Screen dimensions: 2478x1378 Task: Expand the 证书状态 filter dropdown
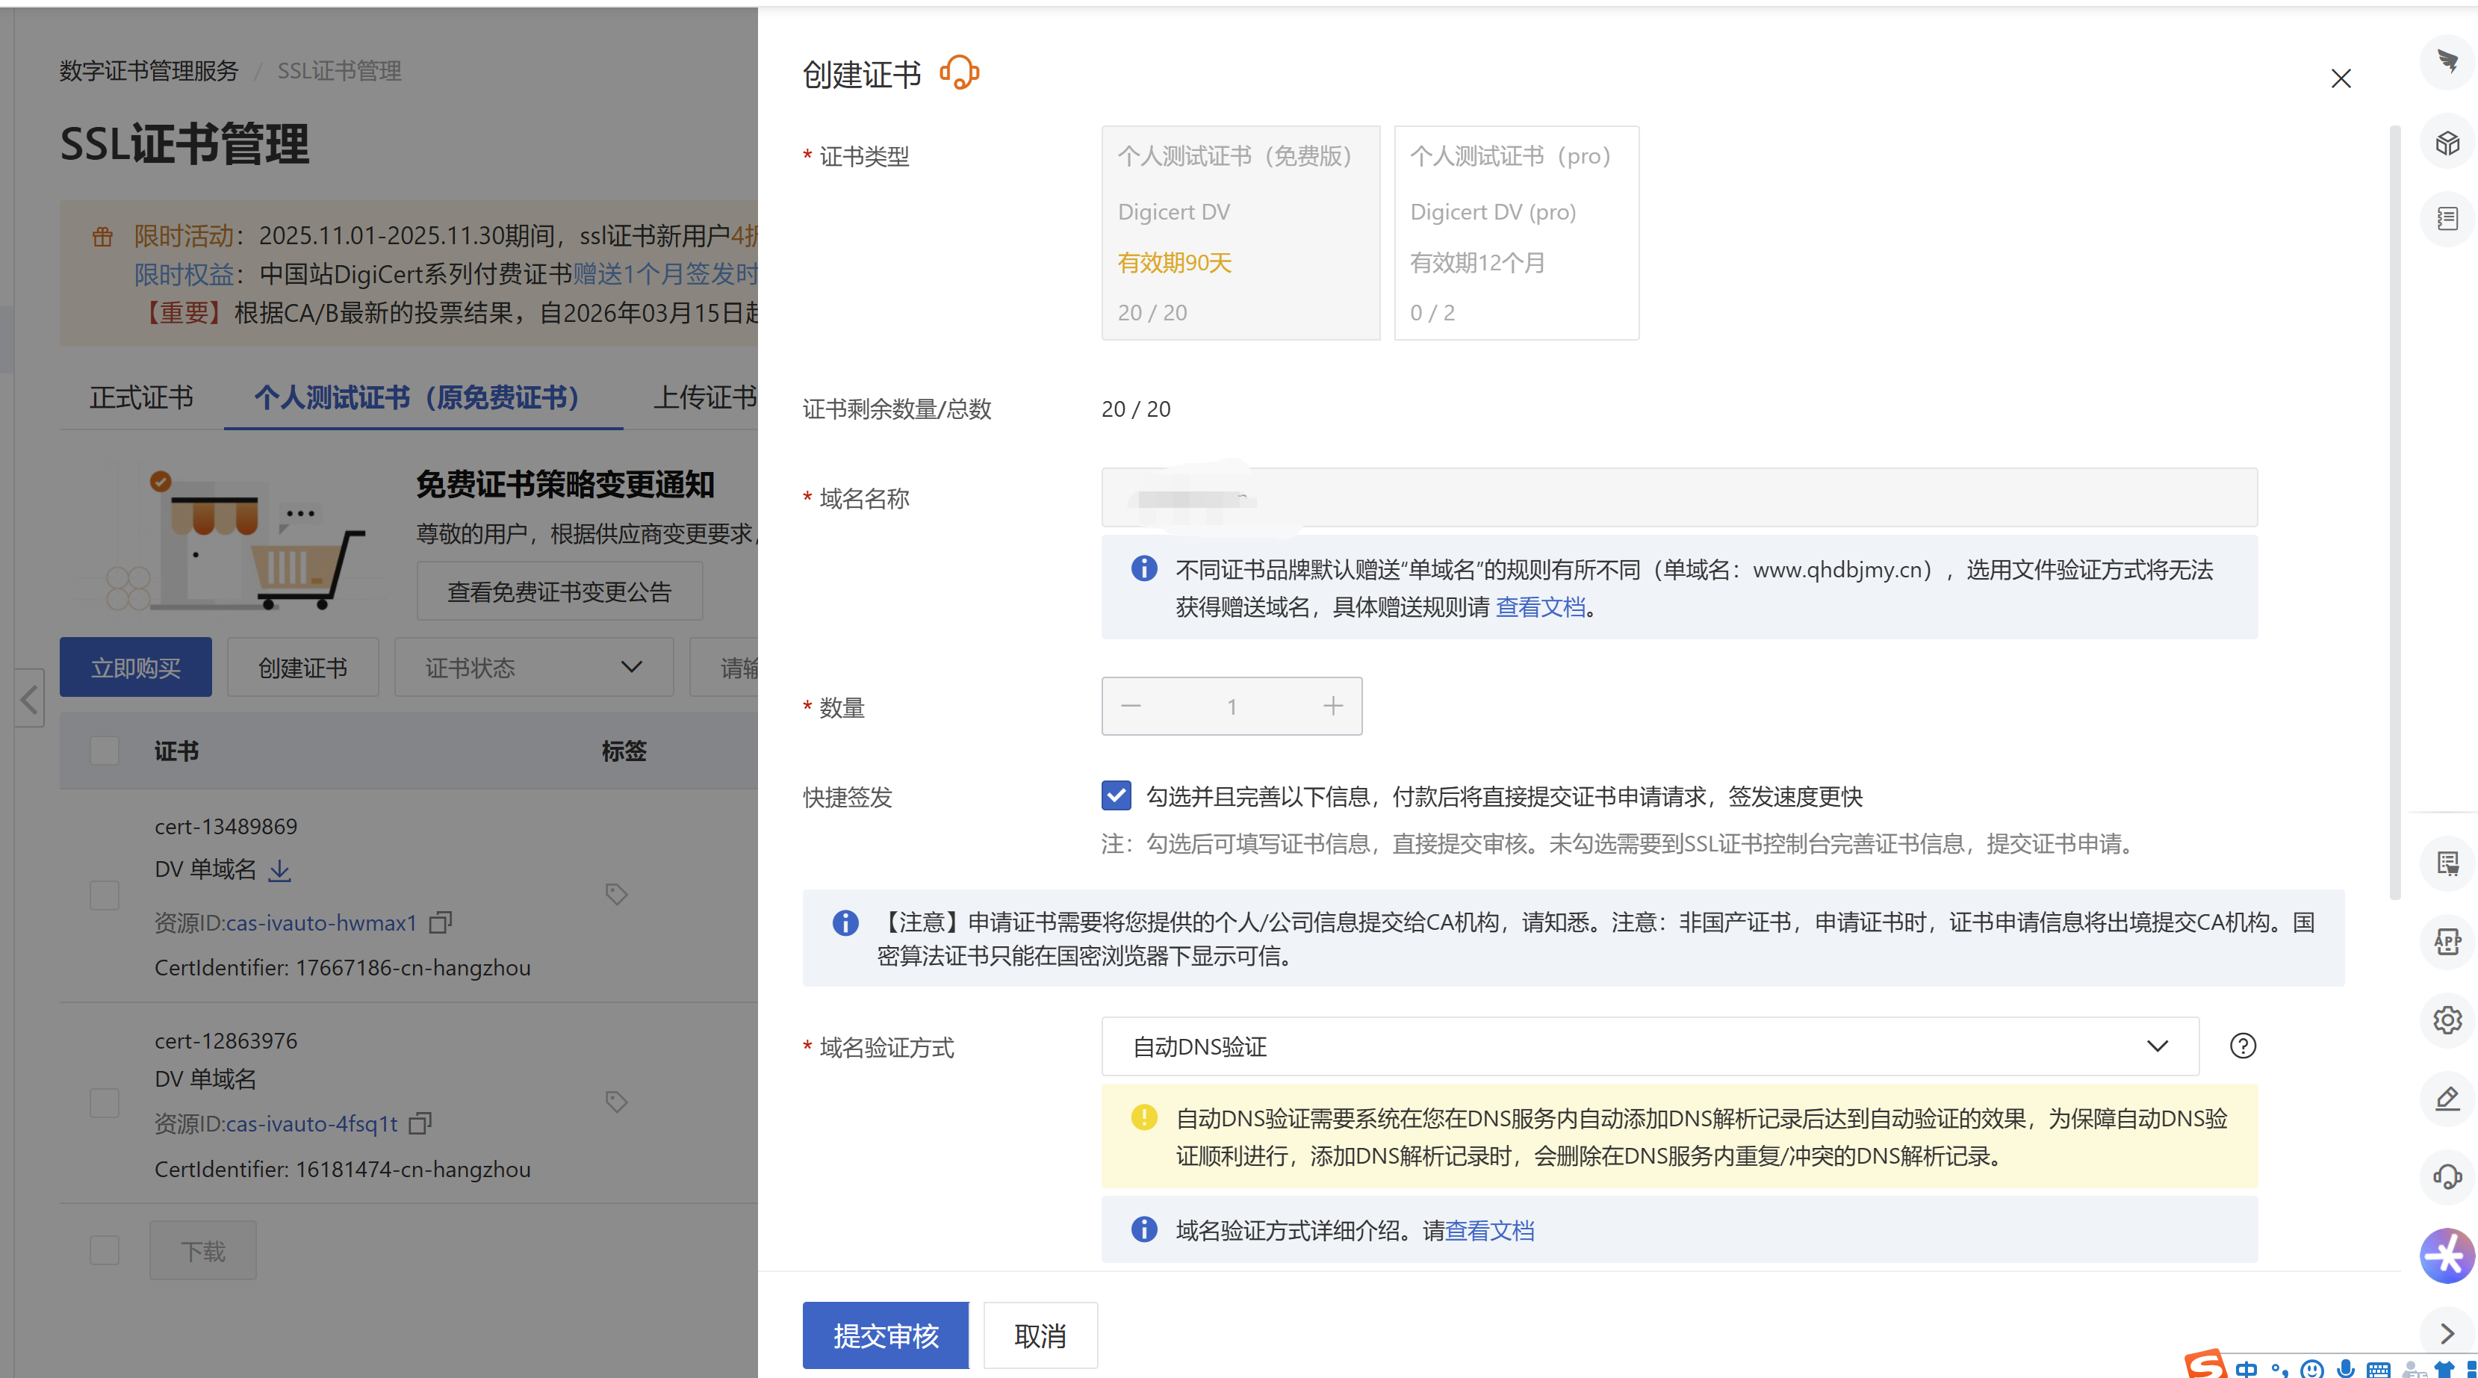533,667
